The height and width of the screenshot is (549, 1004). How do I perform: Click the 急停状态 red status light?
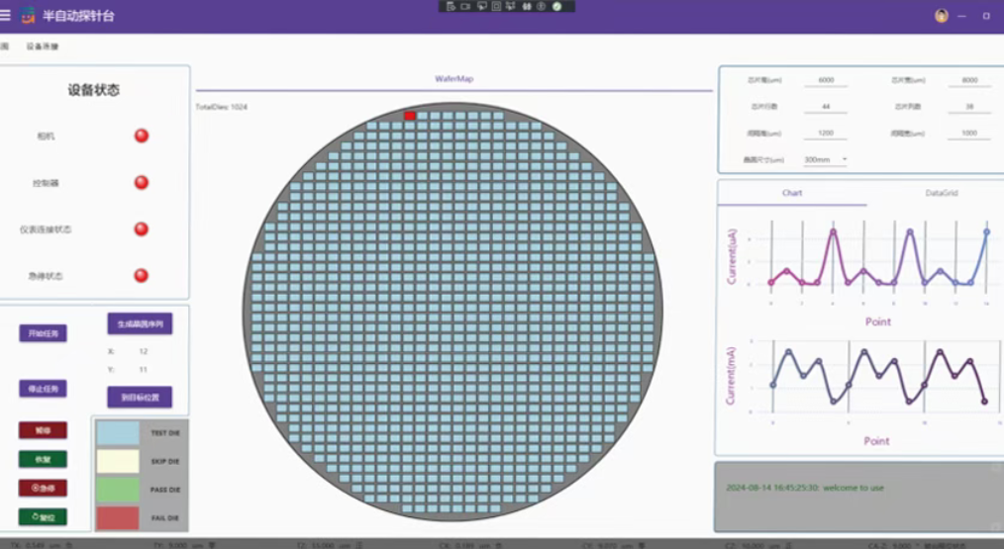point(142,276)
